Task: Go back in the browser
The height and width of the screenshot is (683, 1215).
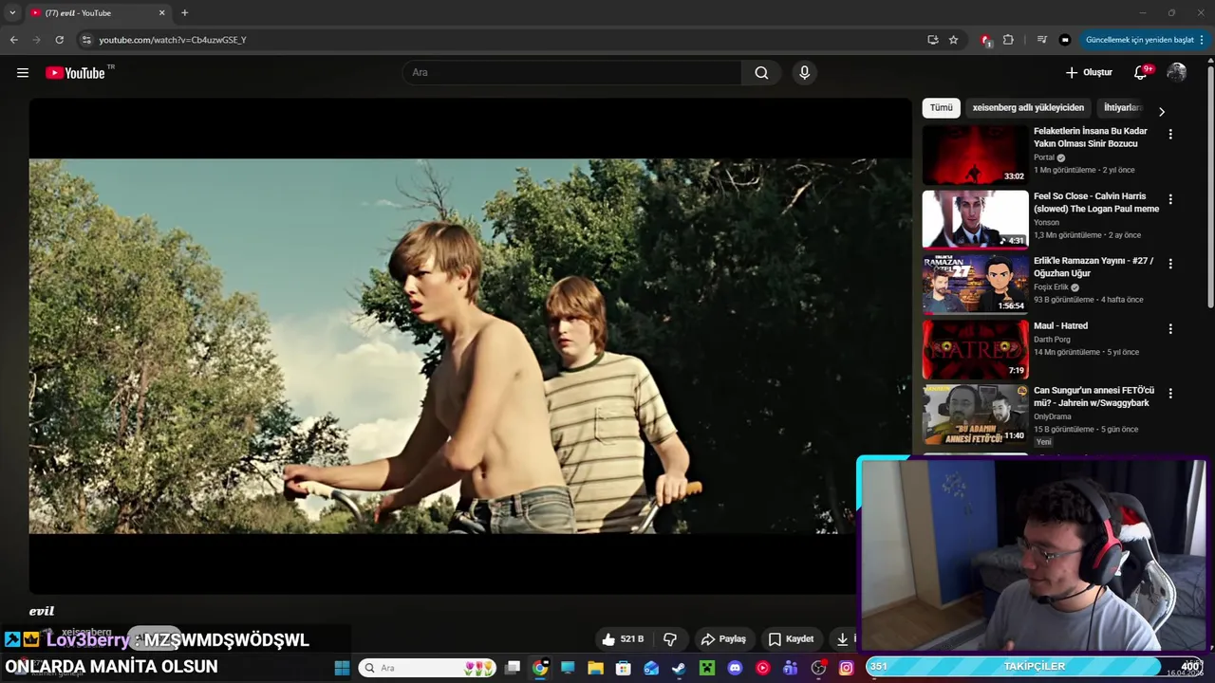Action: (x=13, y=40)
